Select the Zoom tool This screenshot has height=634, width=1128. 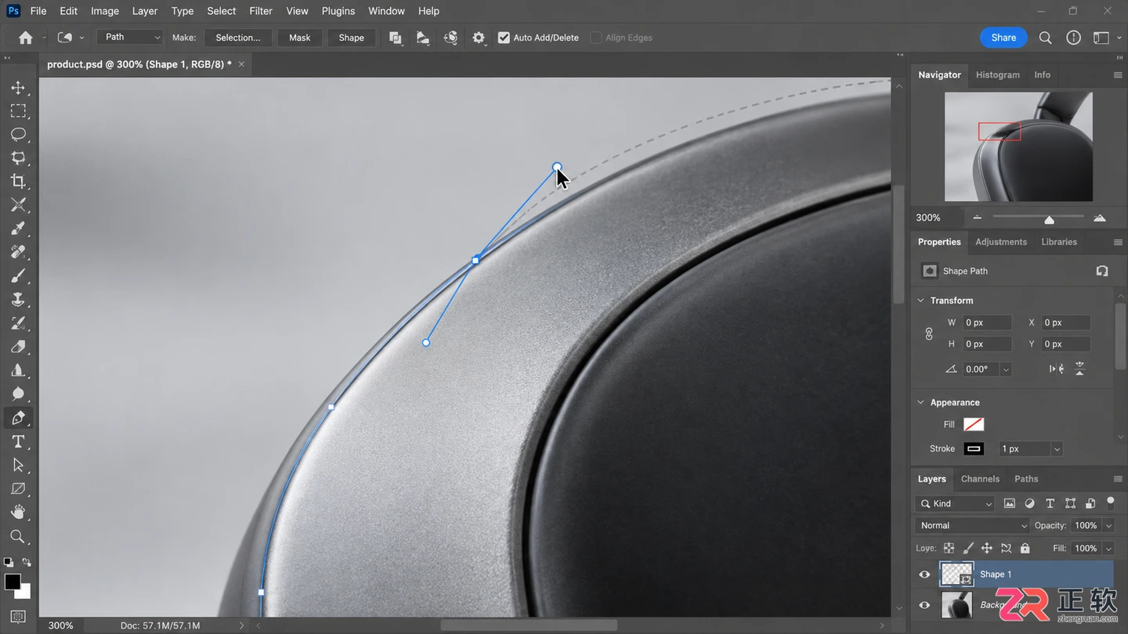[x=18, y=536]
